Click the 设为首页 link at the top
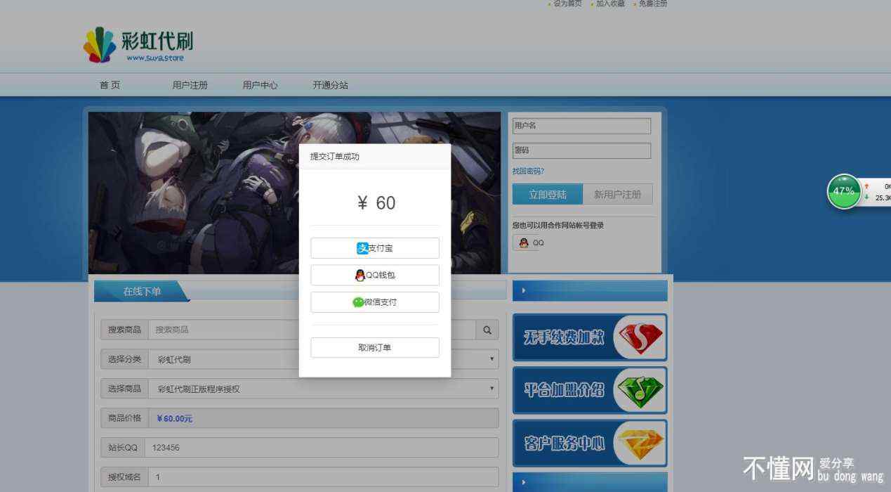The height and width of the screenshot is (492, 891). point(567,4)
